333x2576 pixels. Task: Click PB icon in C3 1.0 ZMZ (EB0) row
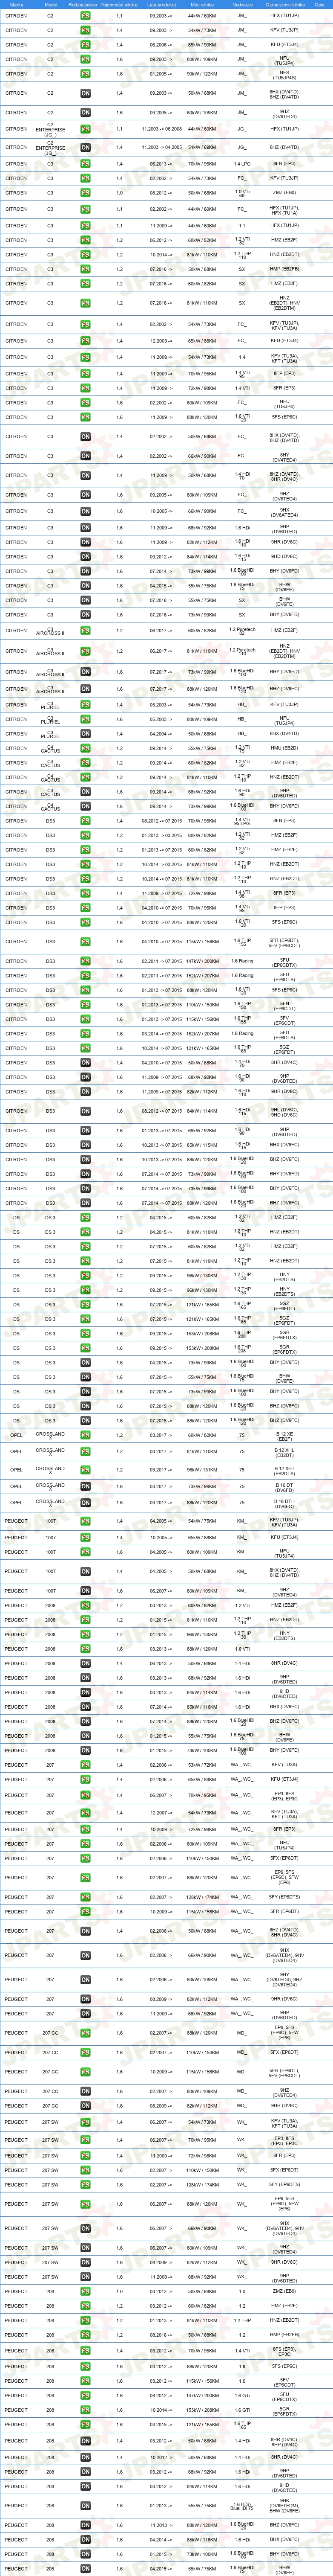(86, 192)
